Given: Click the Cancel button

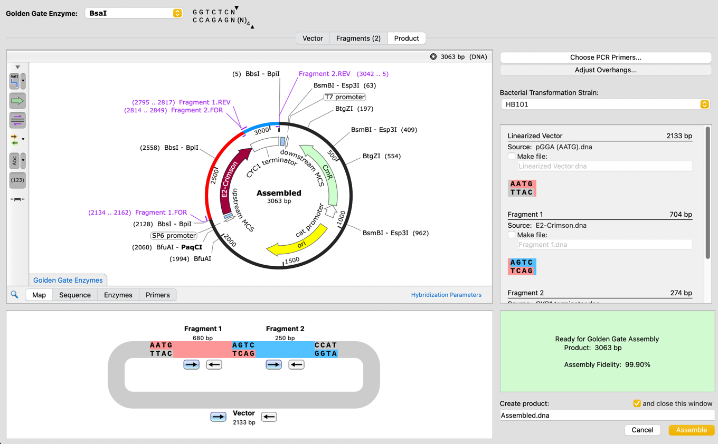Looking at the screenshot, I should (643, 430).
